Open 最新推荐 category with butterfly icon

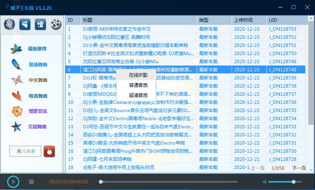(x=28, y=49)
